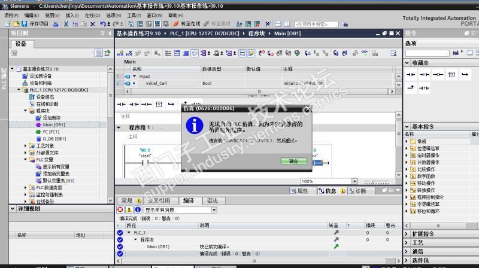Paste using the toolbar paste icon
Viewport: 479px width, 268px height.
pos(84,24)
